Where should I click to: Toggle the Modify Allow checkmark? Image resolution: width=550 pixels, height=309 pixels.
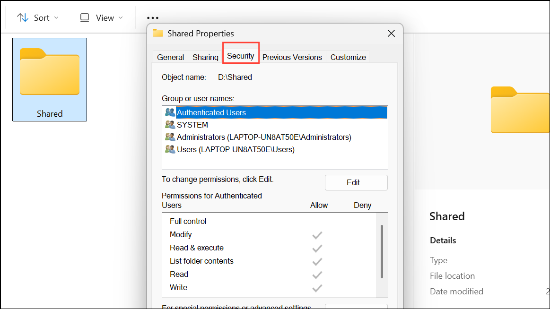(317, 234)
